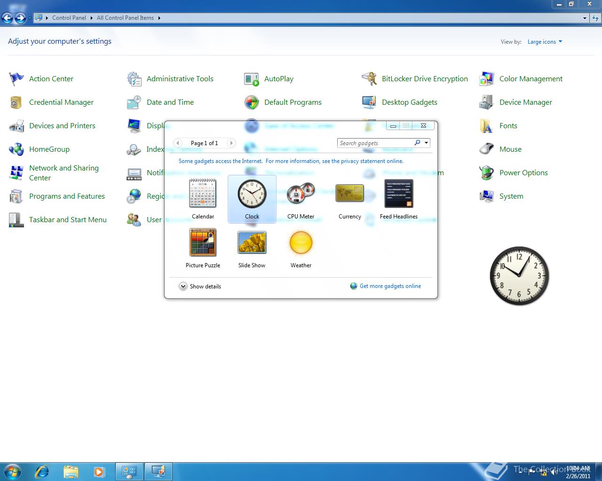Click the Forward navigation button
Screen dimensions: 602x481
coord(20,18)
